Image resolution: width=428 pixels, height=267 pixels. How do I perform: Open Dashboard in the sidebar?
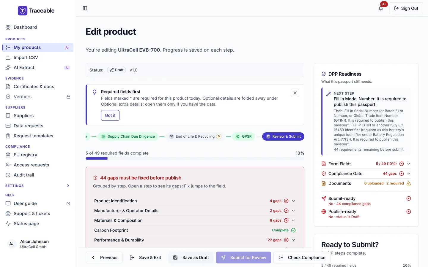tap(38, 27)
